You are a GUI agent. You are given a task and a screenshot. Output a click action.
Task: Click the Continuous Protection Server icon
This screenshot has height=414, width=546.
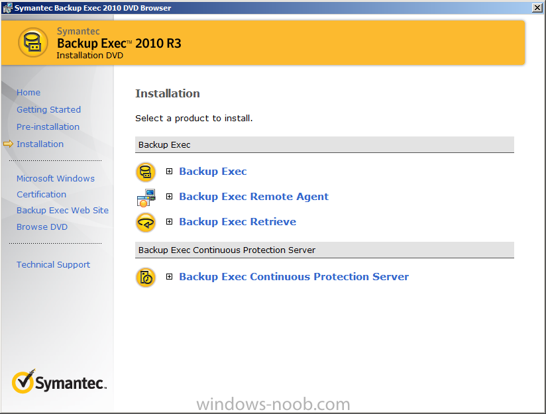click(x=146, y=278)
